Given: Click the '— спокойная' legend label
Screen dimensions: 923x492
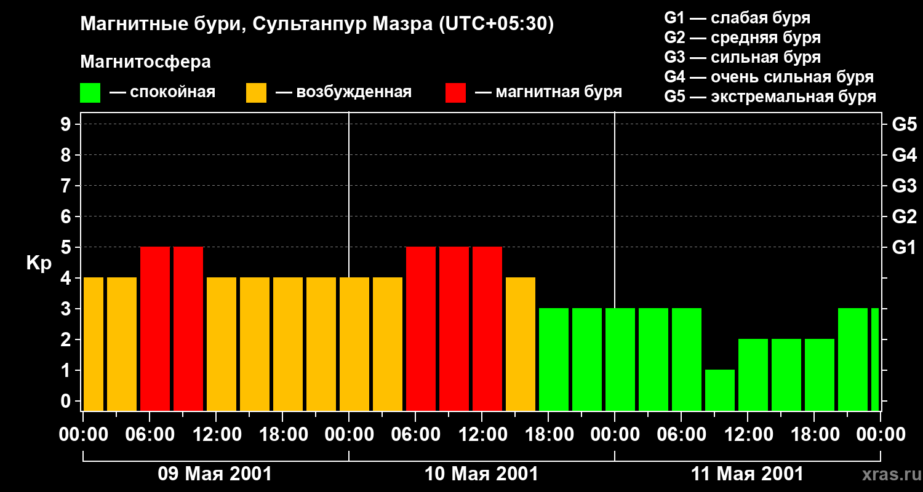Looking at the screenshot, I should tap(162, 92).
